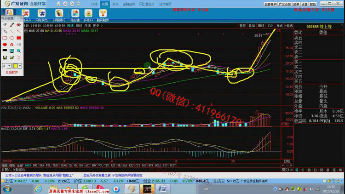345x194 pixels.
Task: Open the 菜单 menu in title bar
Action: [296, 4]
